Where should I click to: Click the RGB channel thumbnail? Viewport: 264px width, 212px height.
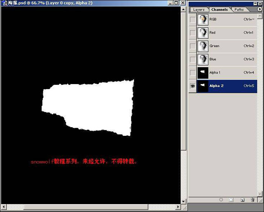[203, 20]
